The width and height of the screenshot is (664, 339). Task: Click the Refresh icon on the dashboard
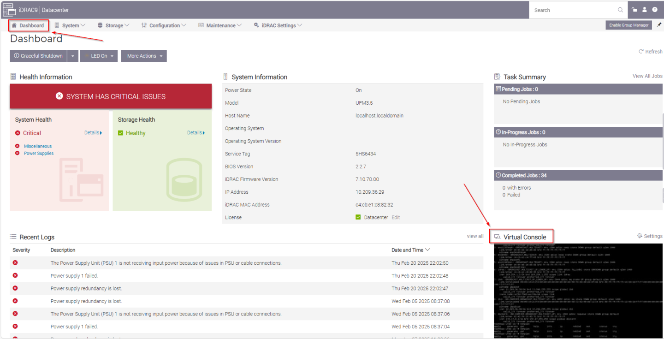pyautogui.click(x=641, y=52)
